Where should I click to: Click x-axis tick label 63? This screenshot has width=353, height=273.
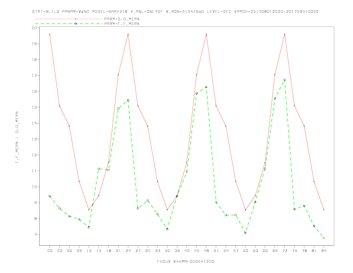point(255,251)
